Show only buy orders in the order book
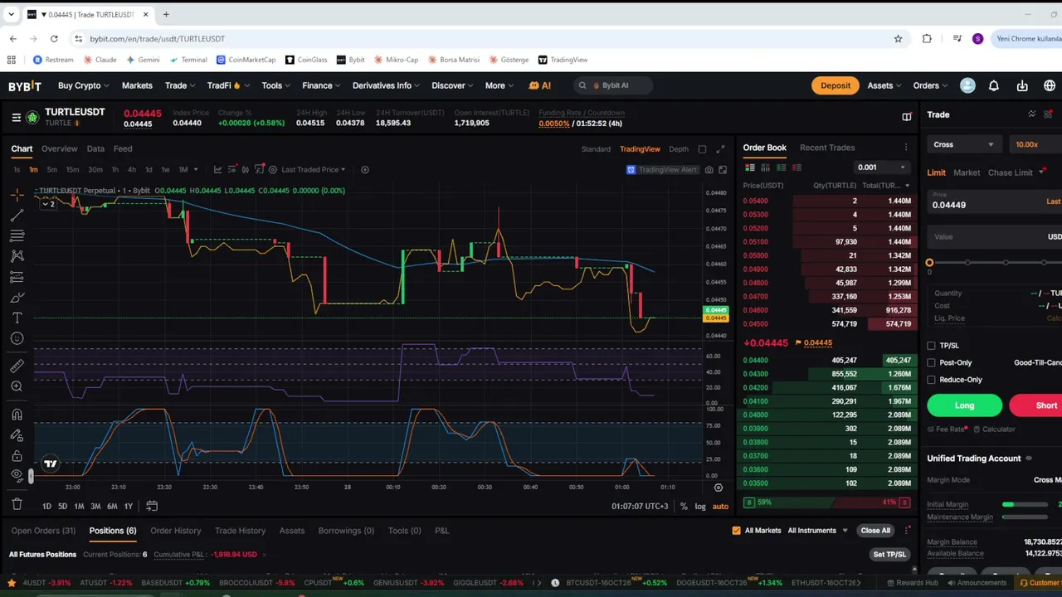Screen dimensions: 1062x597 [781, 167]
